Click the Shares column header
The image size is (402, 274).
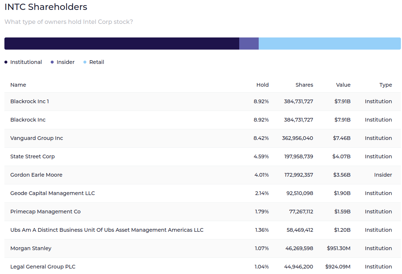tap(304, 85)
